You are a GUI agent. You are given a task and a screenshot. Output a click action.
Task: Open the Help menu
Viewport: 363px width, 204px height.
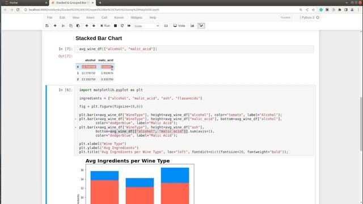(153, 18)
